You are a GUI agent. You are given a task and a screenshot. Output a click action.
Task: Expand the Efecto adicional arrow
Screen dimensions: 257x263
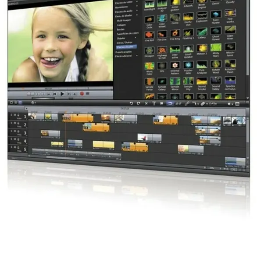coord(137,56)
